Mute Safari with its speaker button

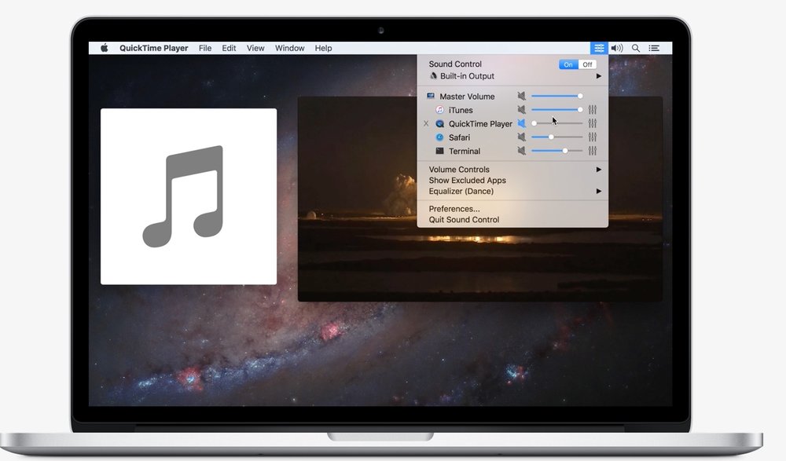522,137
